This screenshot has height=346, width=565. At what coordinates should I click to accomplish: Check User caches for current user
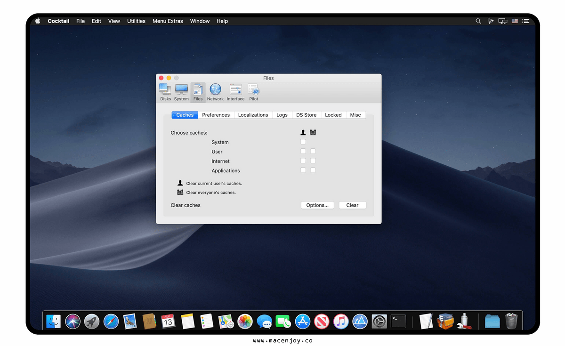coord(303,151)
